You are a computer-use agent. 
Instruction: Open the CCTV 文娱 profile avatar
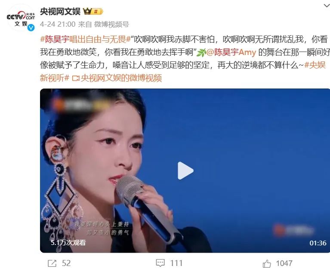point(21,18)
